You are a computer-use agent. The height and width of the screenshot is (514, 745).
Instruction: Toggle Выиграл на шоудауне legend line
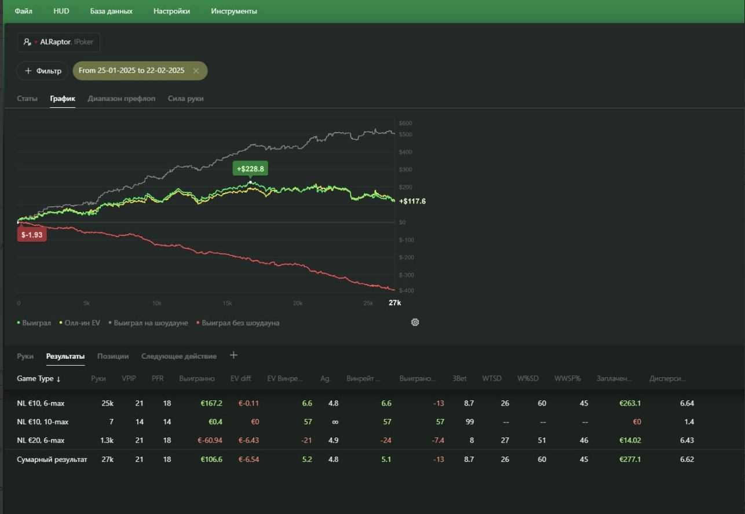(148, 323)
